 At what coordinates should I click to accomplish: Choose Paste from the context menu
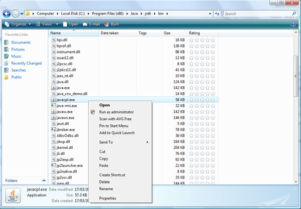(x=120, y=165)
